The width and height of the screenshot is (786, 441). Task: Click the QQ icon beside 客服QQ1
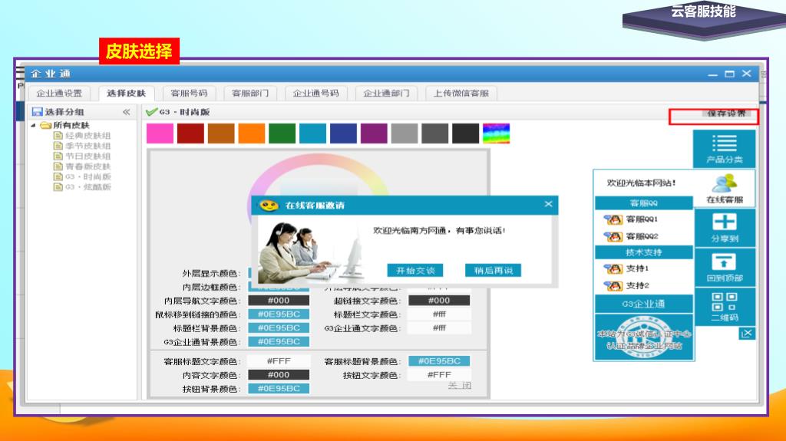613,219
